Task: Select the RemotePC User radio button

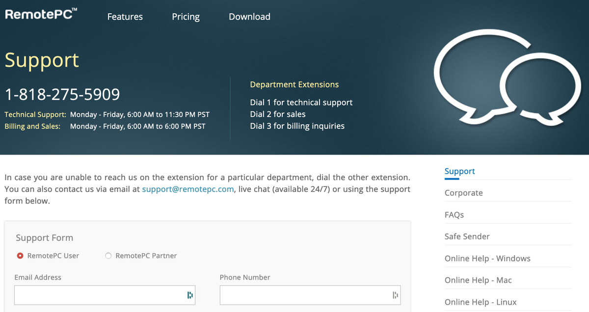Action: pyautogui.click(x=20, y=255)
